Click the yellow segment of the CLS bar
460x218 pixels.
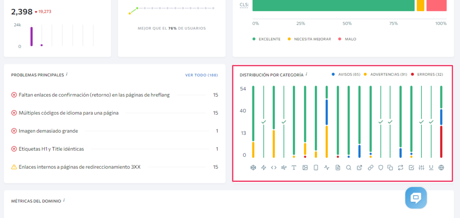(420, 5)
